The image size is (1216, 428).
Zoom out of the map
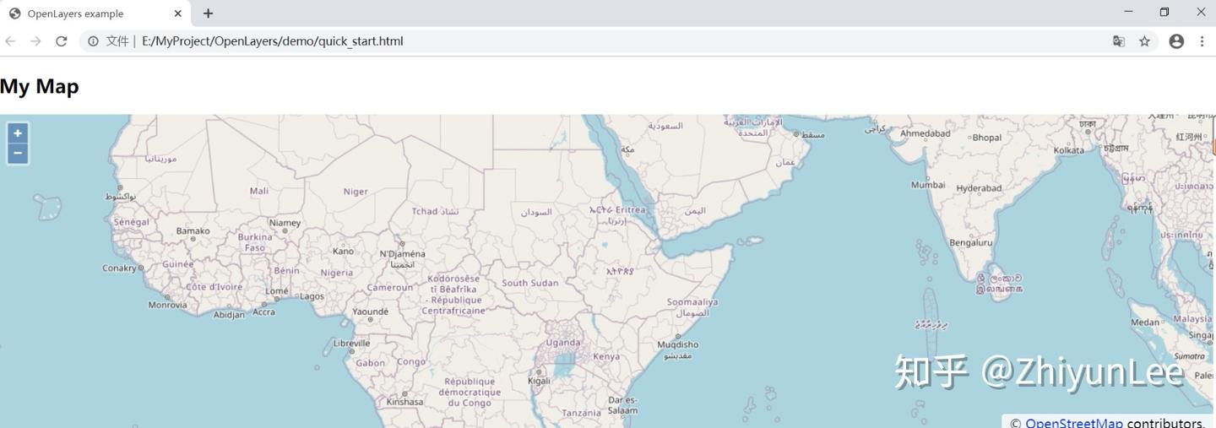pyautogui.click(x=18, y=154)
